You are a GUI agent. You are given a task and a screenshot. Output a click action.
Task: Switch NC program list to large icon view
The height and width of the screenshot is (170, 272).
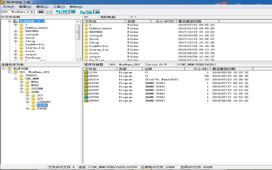click(82, 12)
